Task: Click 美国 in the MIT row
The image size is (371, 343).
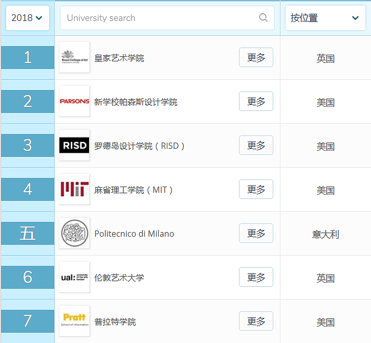Action: (325, 191)
